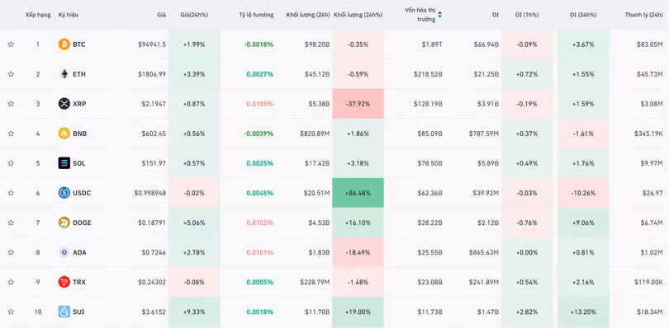Screen dimensions: 669x328
Task: Add SOL to favorites via star
Action: click(x=11, y=163)
